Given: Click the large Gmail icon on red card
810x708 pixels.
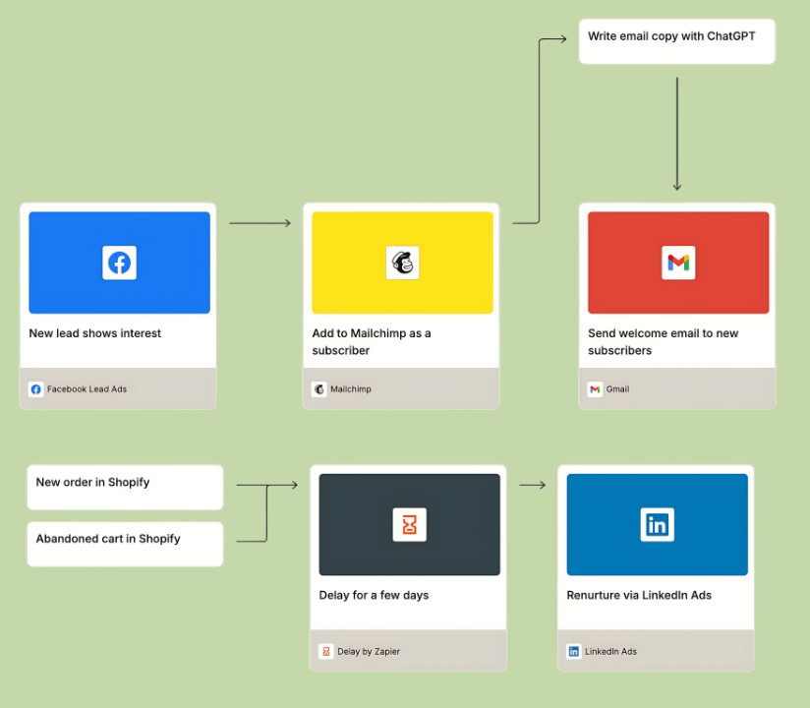Looking at the screenshot, I should click(x=678, y=263).
